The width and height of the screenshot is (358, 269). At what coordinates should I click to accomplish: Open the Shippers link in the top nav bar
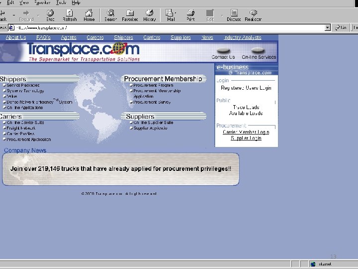pyautogui.click(x=123, y=37)
